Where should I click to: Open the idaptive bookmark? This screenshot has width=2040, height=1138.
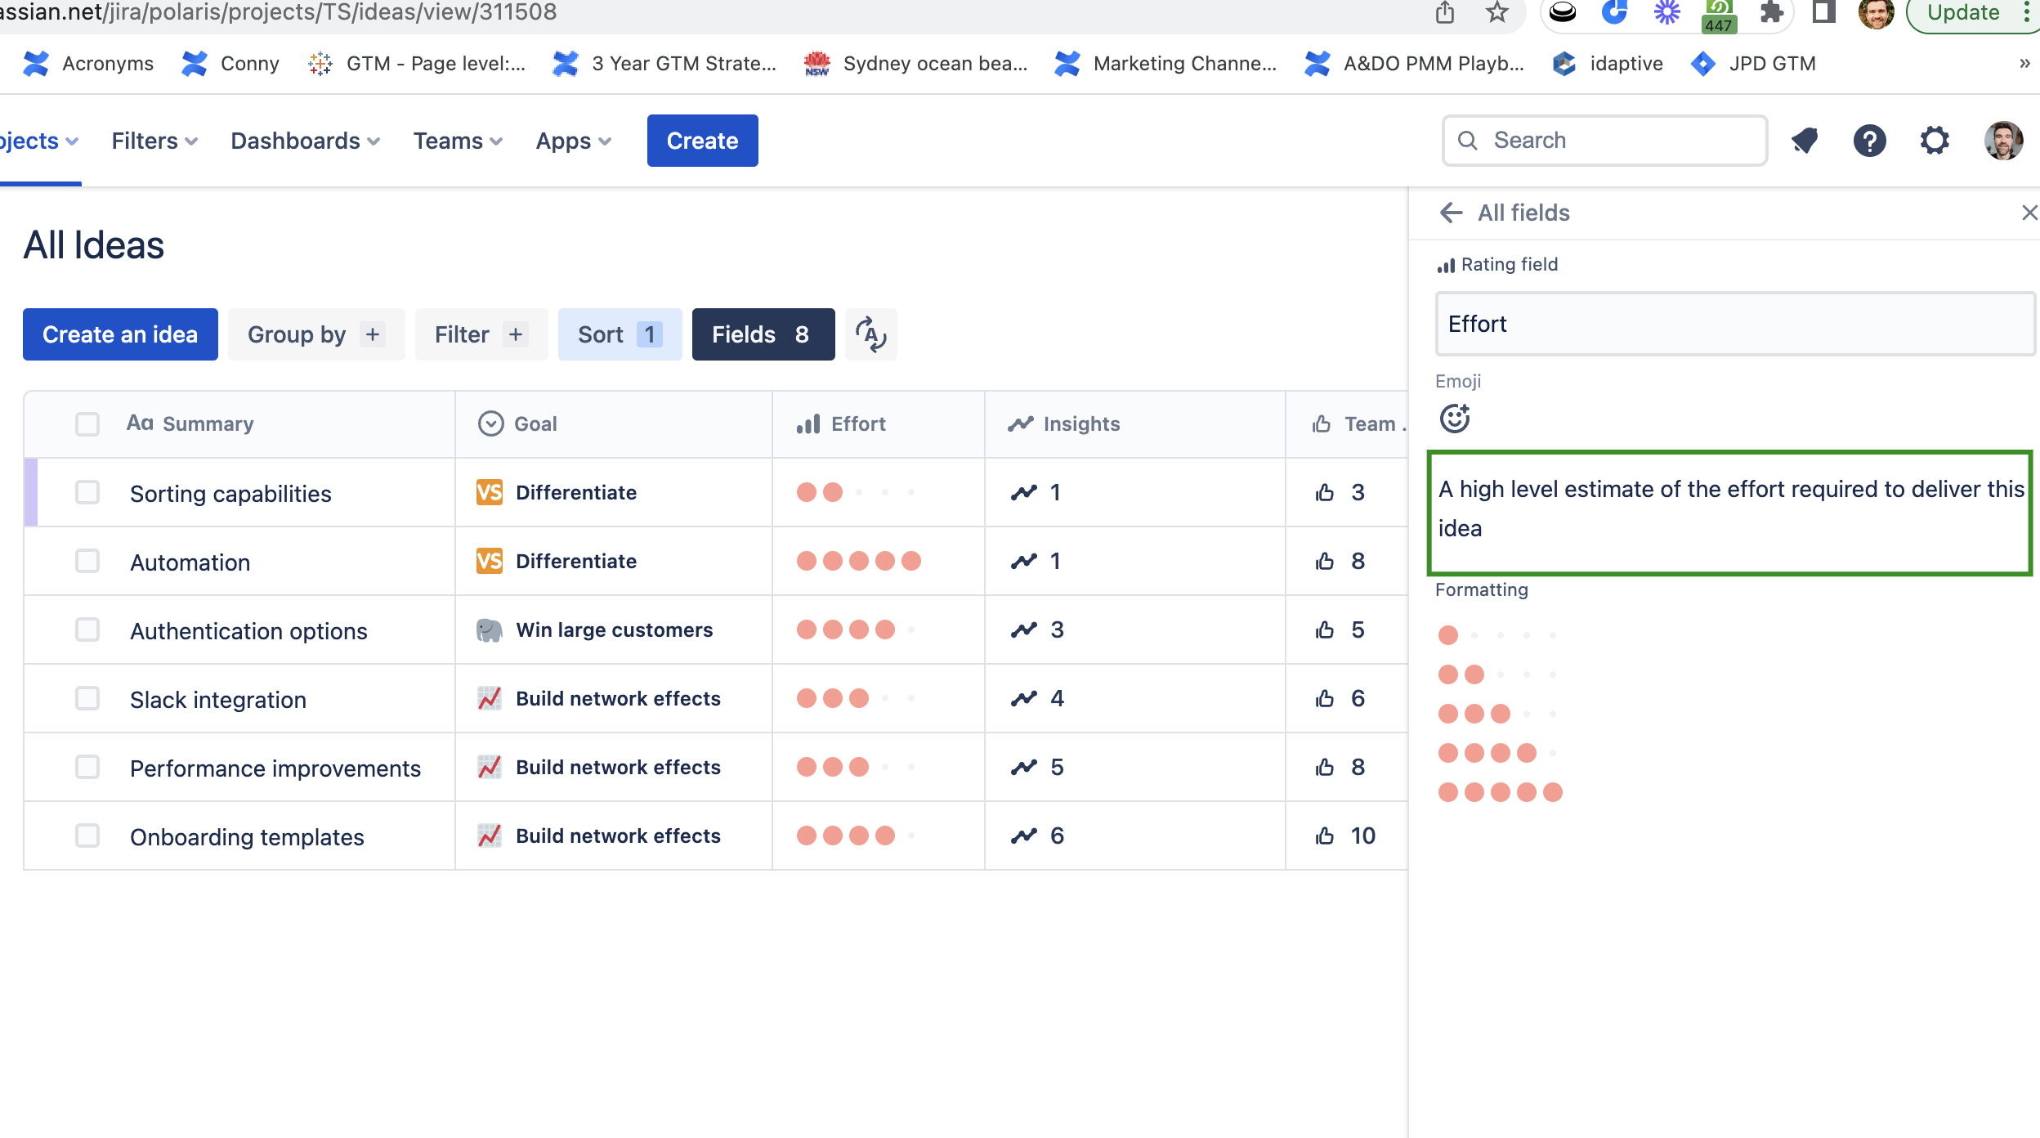(1608, 64)
